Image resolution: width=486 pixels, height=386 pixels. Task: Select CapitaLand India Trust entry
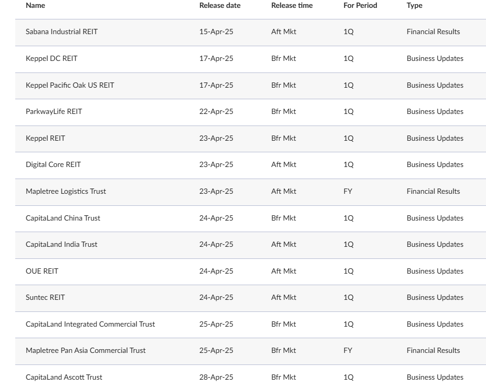tap(61, 244)
